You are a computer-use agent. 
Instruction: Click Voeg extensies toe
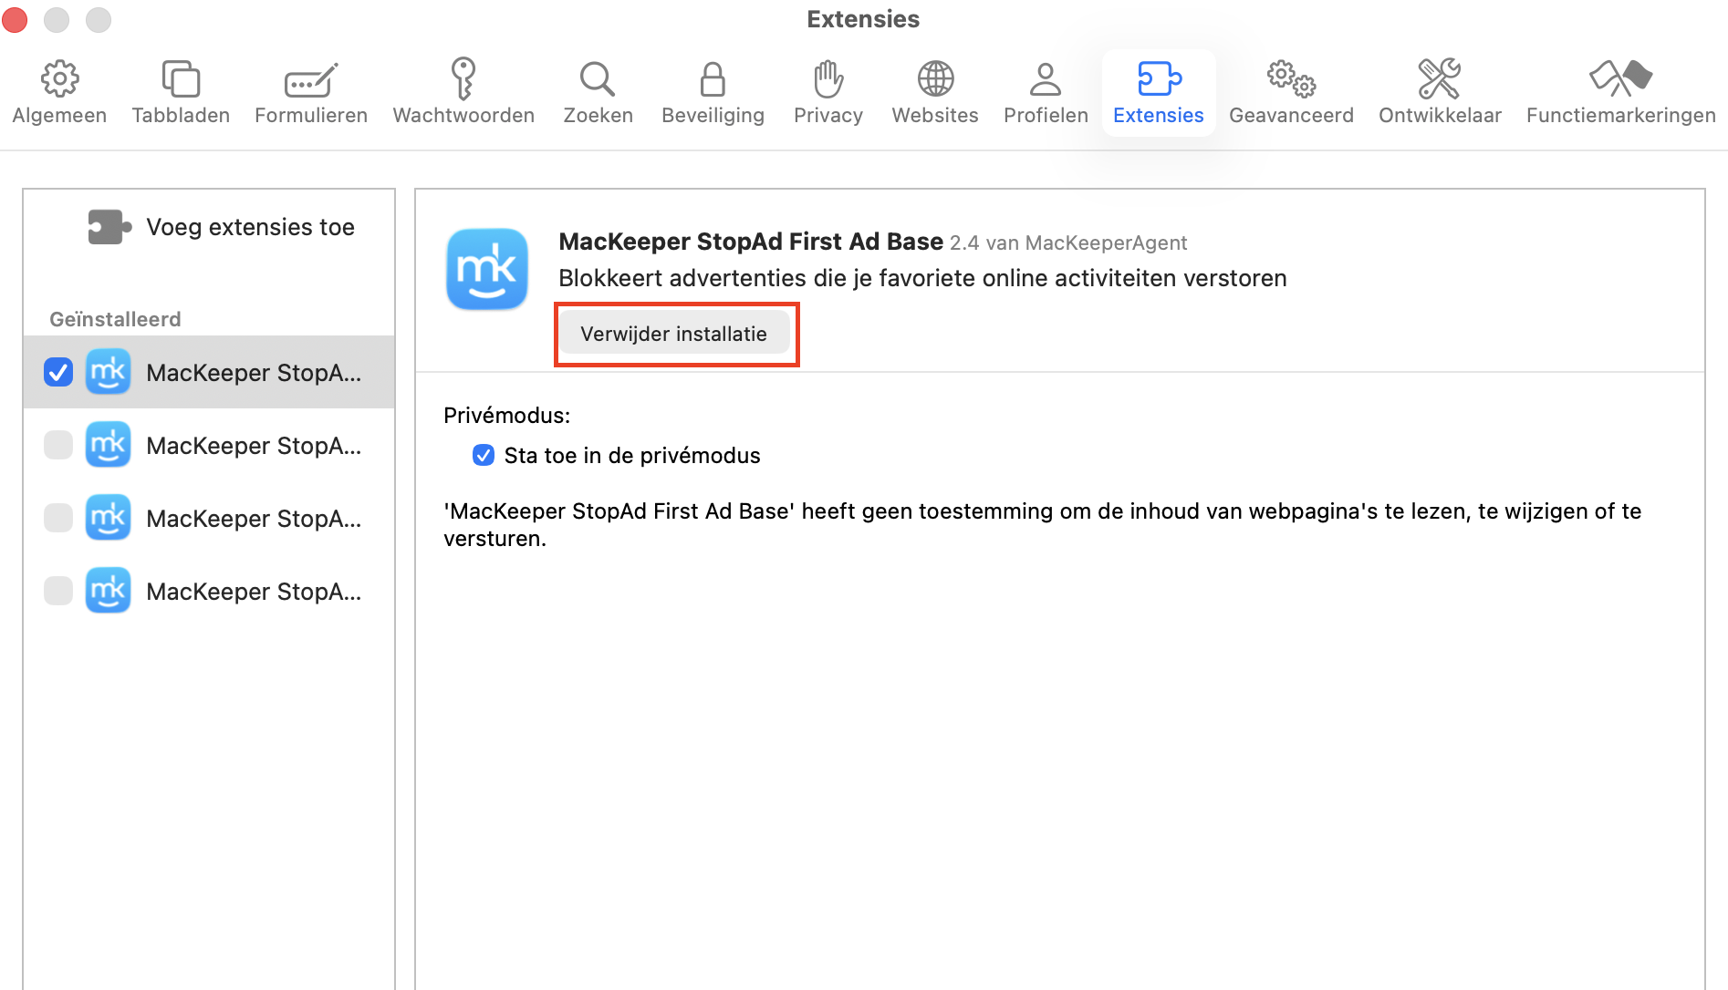pyautogui.click(x=249, y=227)
